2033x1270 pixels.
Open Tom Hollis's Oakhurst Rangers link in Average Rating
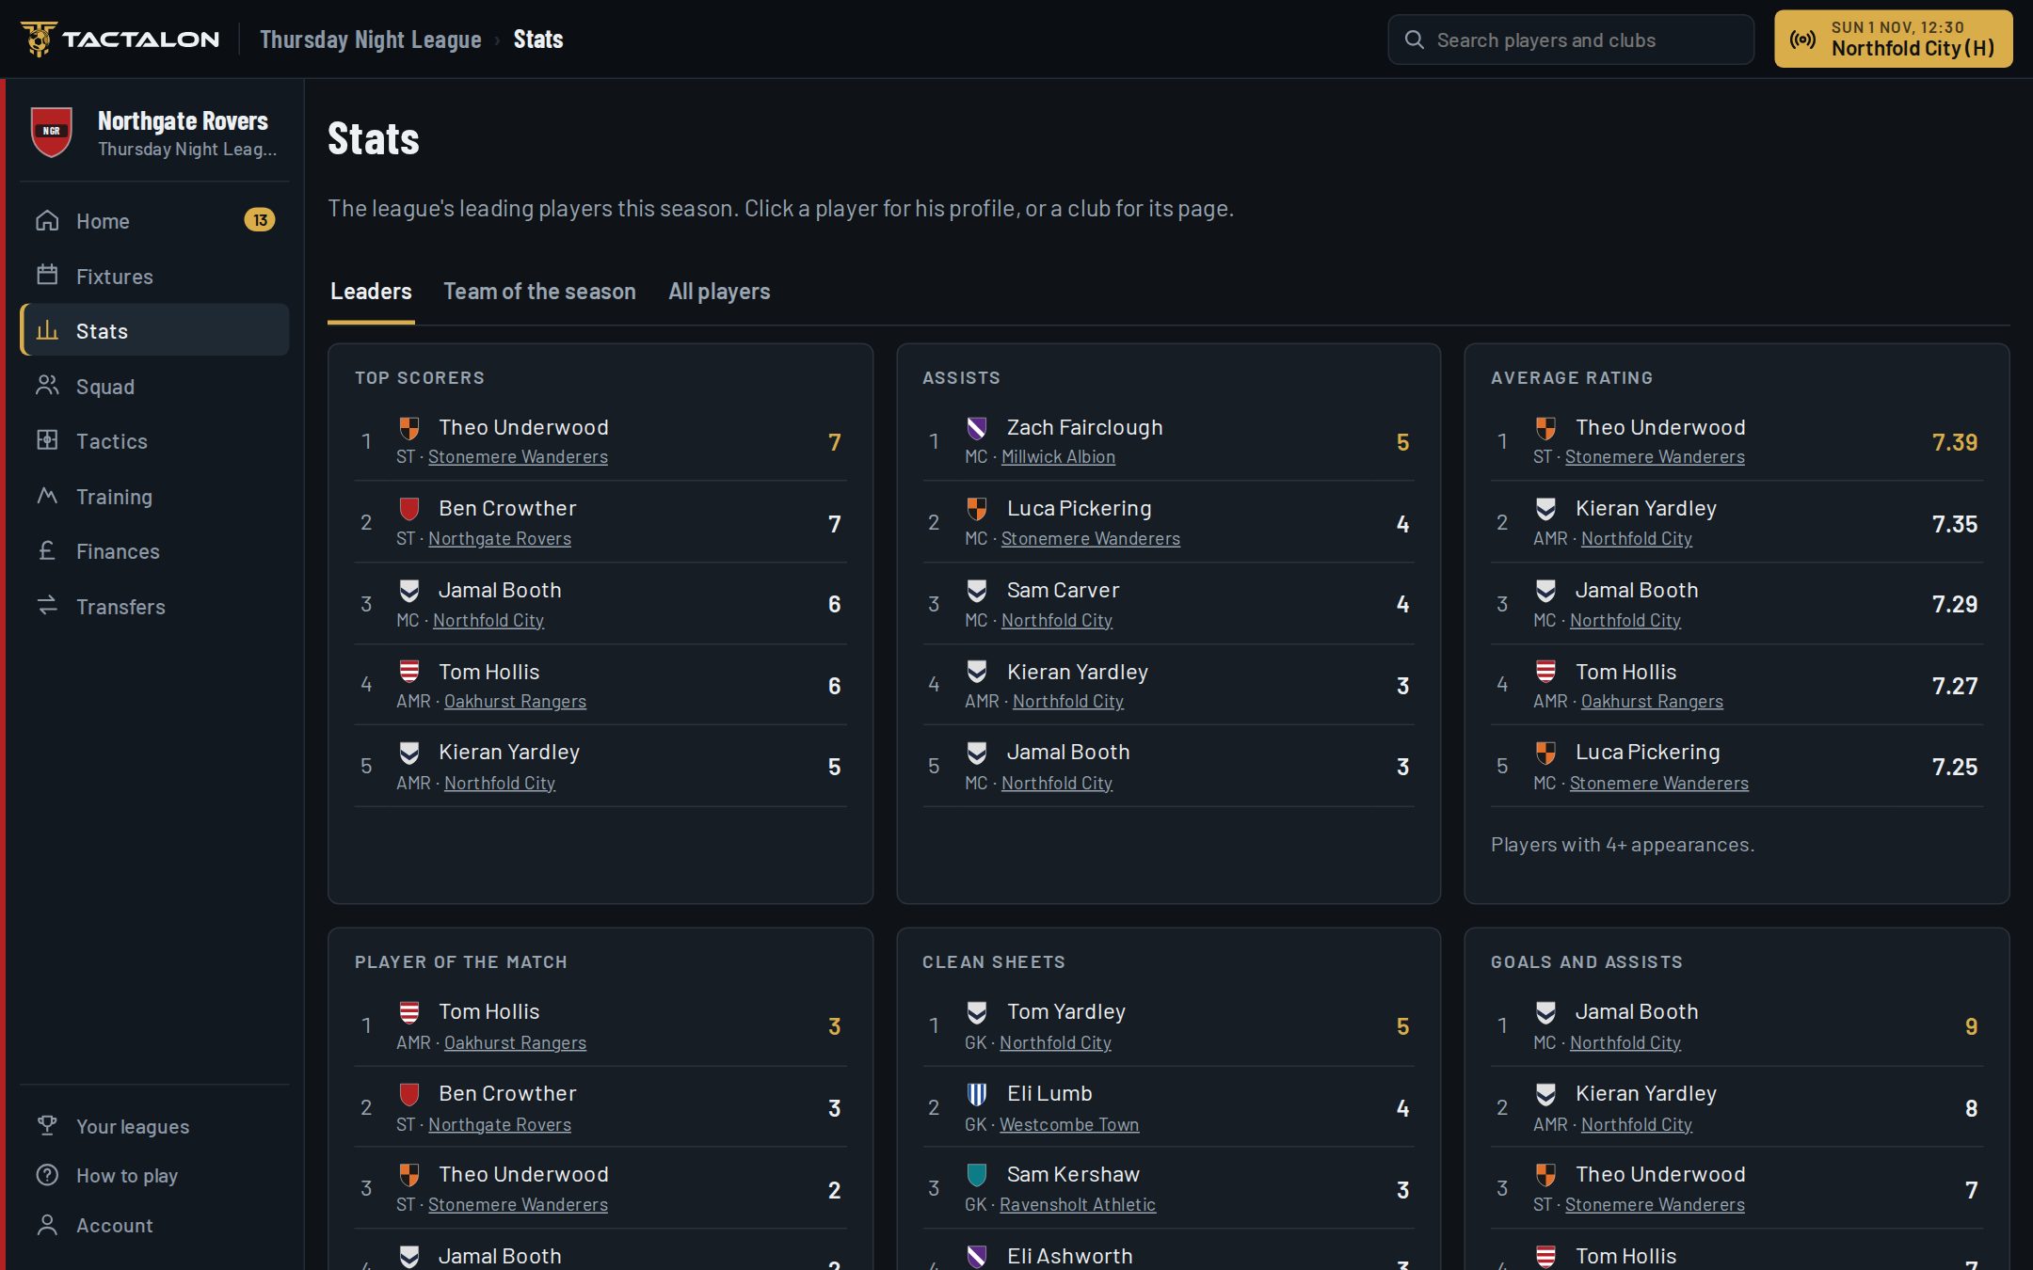tap(1652, 702)
